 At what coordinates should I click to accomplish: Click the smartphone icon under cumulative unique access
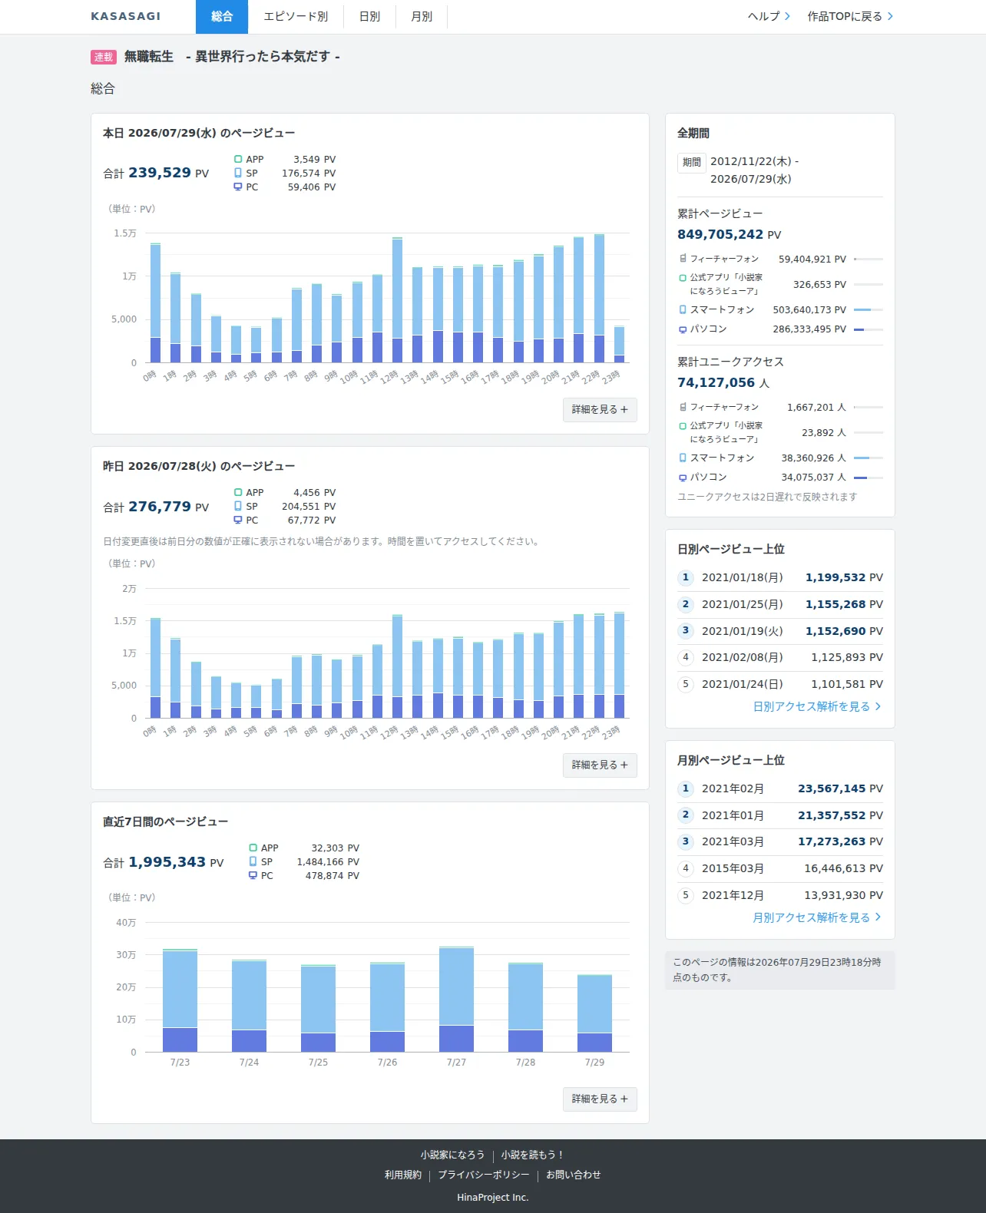[683, 458]
